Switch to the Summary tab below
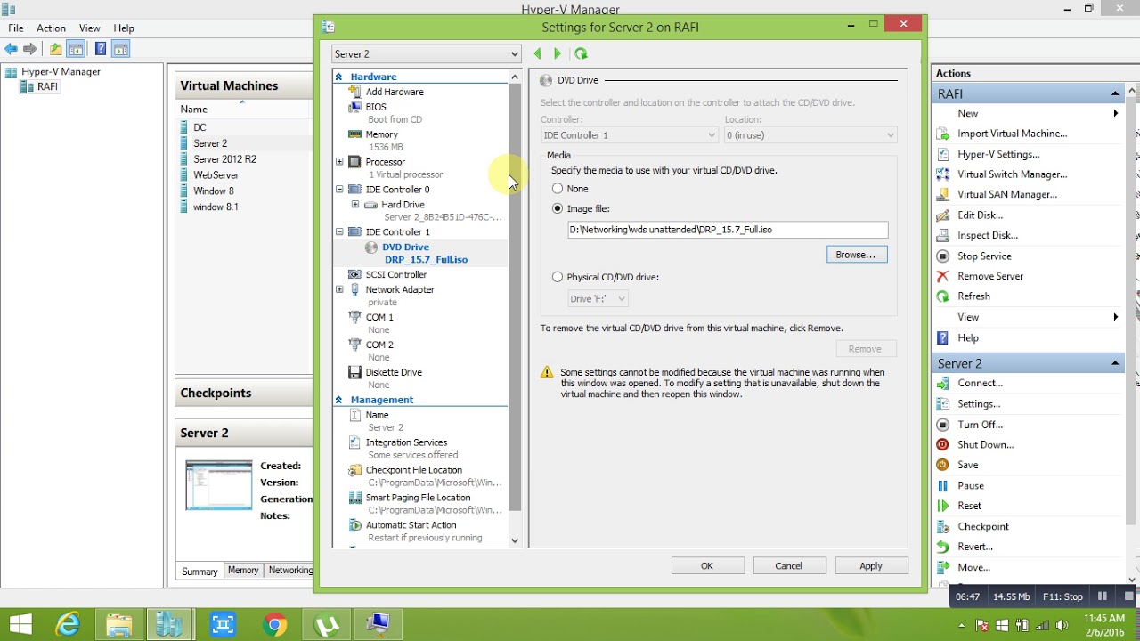The image size is (1140, 641). (199, 572)
